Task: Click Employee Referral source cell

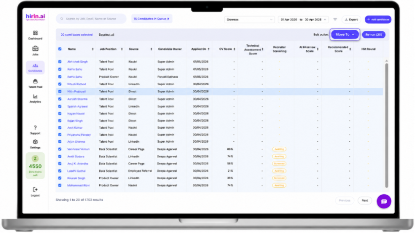Action: (140, 171)
